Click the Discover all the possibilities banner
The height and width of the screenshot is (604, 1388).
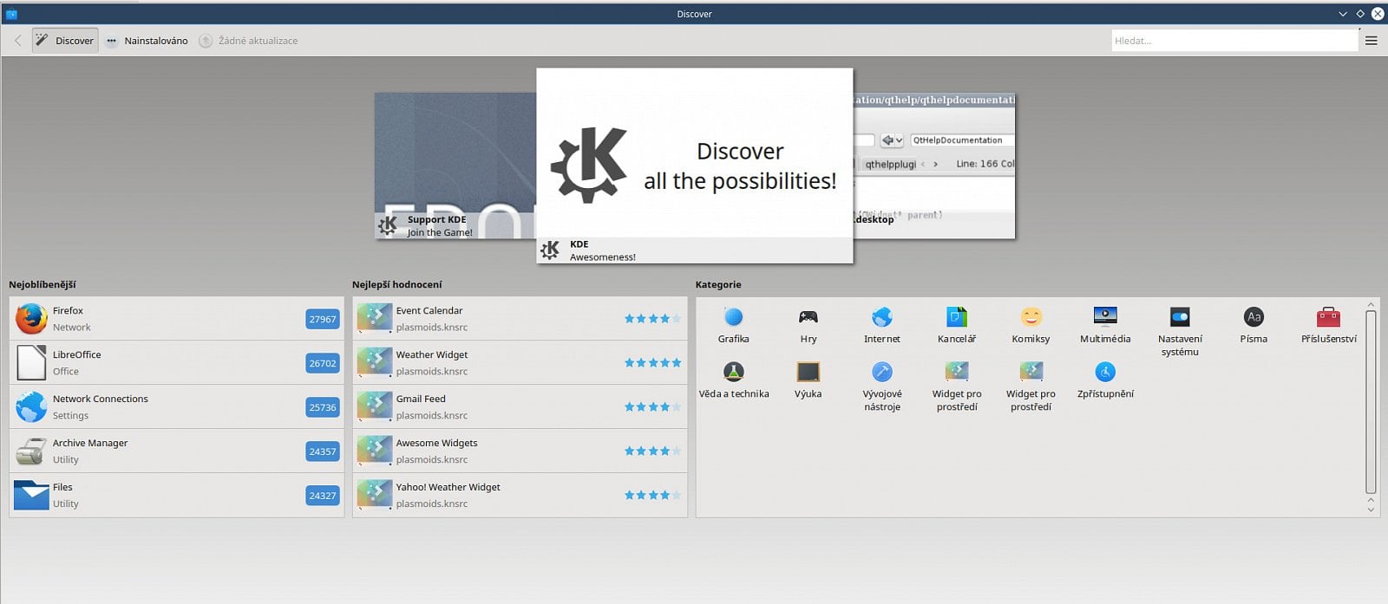695,166
